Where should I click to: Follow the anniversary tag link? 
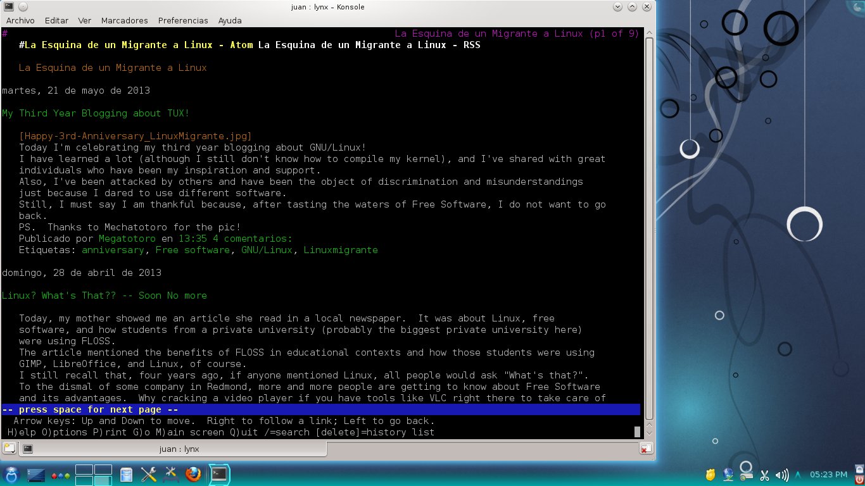coord(113,250)
